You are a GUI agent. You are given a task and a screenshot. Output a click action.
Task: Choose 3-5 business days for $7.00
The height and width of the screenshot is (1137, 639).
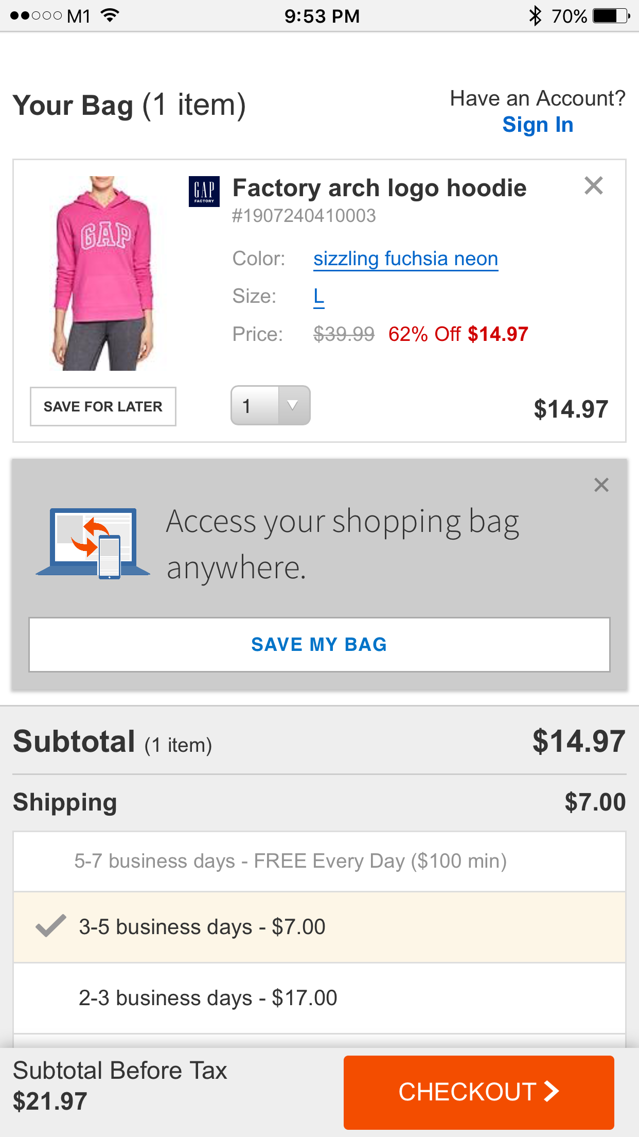[x=319, y=927]
